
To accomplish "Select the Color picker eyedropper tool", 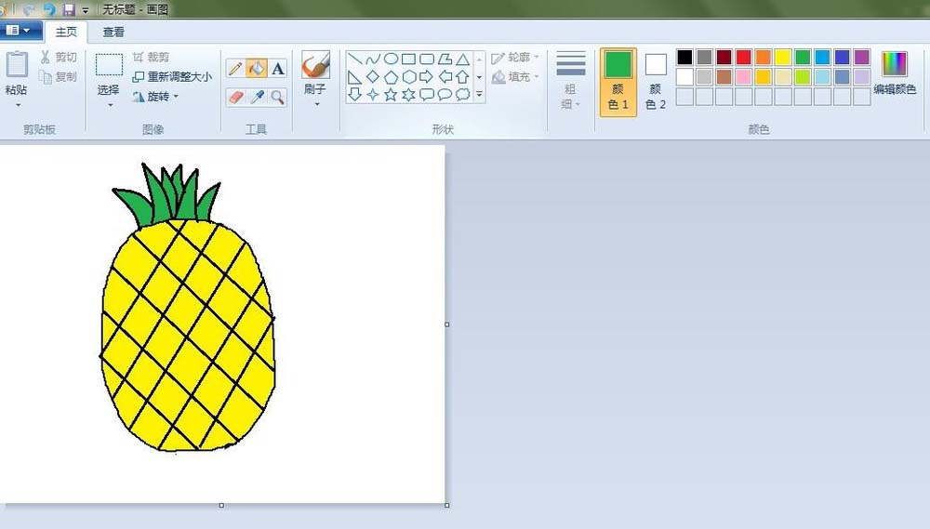I will point(257,97).
